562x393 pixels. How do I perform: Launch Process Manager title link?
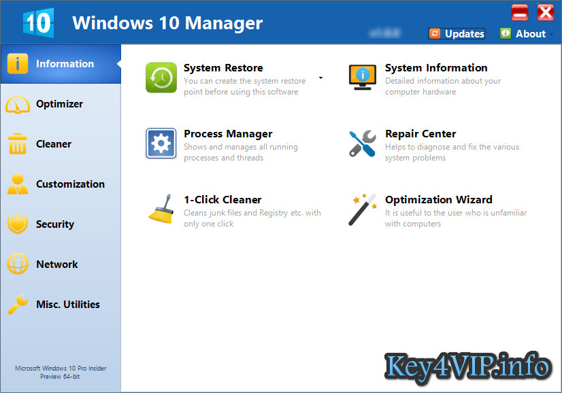[228, 134]
